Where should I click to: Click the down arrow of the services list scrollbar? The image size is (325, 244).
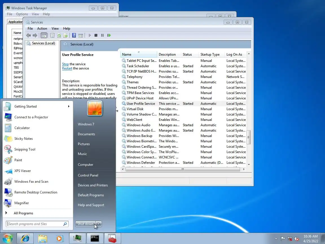point(249,165)
